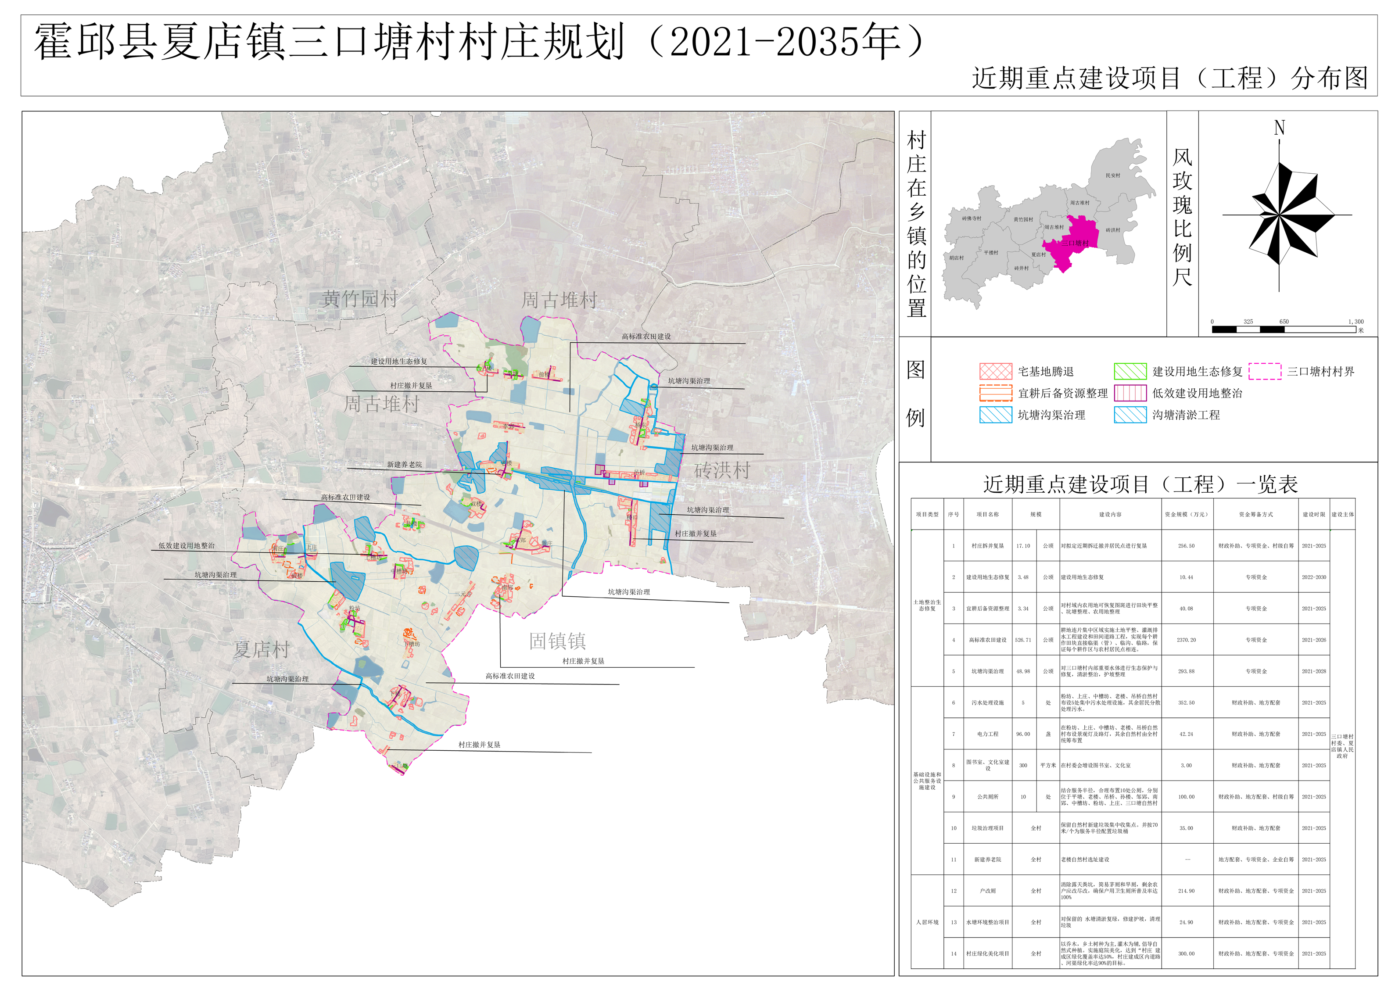Click the blue 沟塘清淤工程 legend symbol
1395x985 pixels.
click(1130, 415)
